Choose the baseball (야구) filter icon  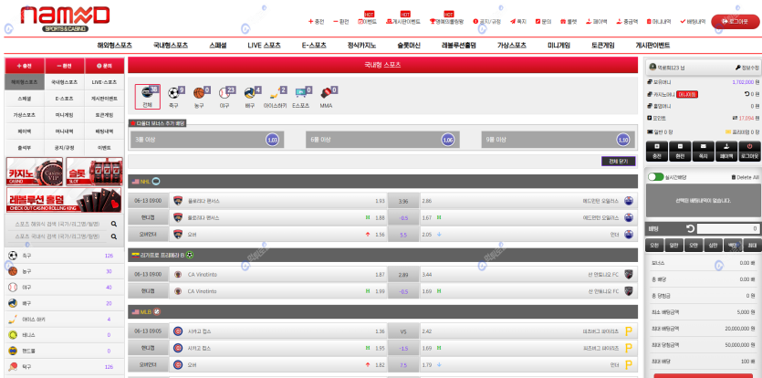coord(225,94)
